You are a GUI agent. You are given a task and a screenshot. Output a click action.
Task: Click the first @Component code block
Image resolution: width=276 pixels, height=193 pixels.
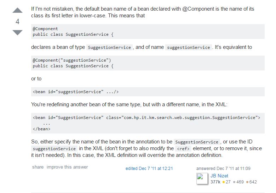click(x=148, y=32)
